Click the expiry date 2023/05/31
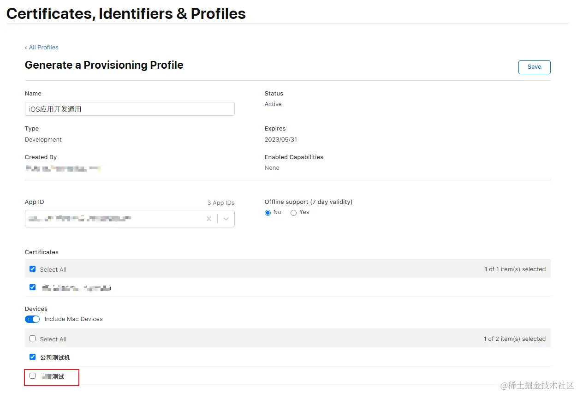Viewport: 577px width, 393px height. (281, 139)
